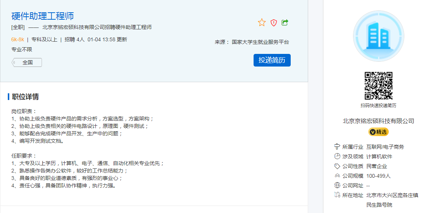Click the 公司规模 people icon
The image size is (434, 213).
point(337,176)
